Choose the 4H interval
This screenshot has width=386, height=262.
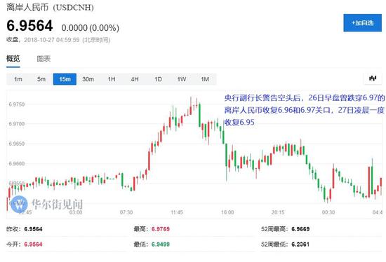135,79
